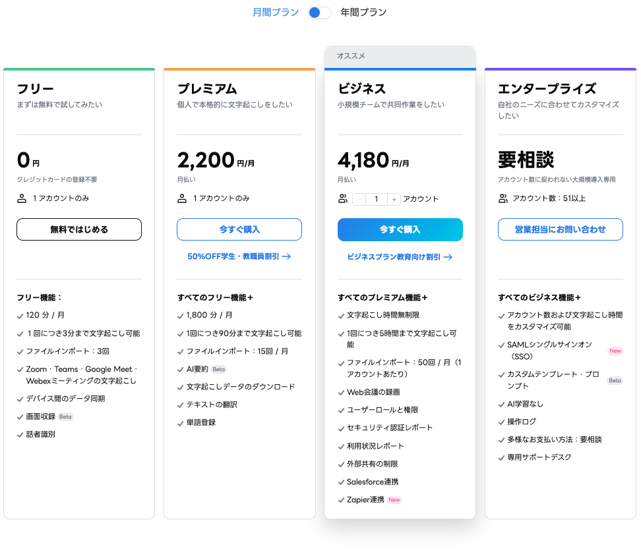This screenshot has height=551, width=641.
Task: Click the multi-user icon in ビジネス plan
Action: [x=343, y=198]
